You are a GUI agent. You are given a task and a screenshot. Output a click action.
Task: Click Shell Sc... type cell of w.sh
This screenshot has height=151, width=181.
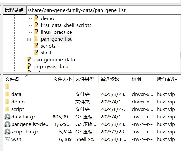click(x=86, y=139)
